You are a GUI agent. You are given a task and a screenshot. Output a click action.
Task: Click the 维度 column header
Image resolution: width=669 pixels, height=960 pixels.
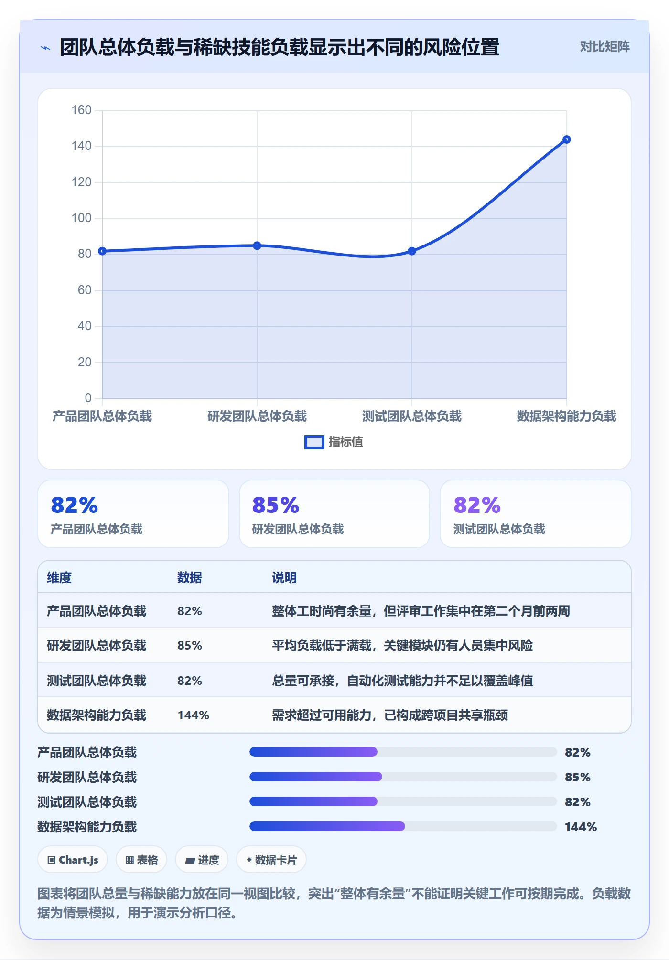[59, 577]
